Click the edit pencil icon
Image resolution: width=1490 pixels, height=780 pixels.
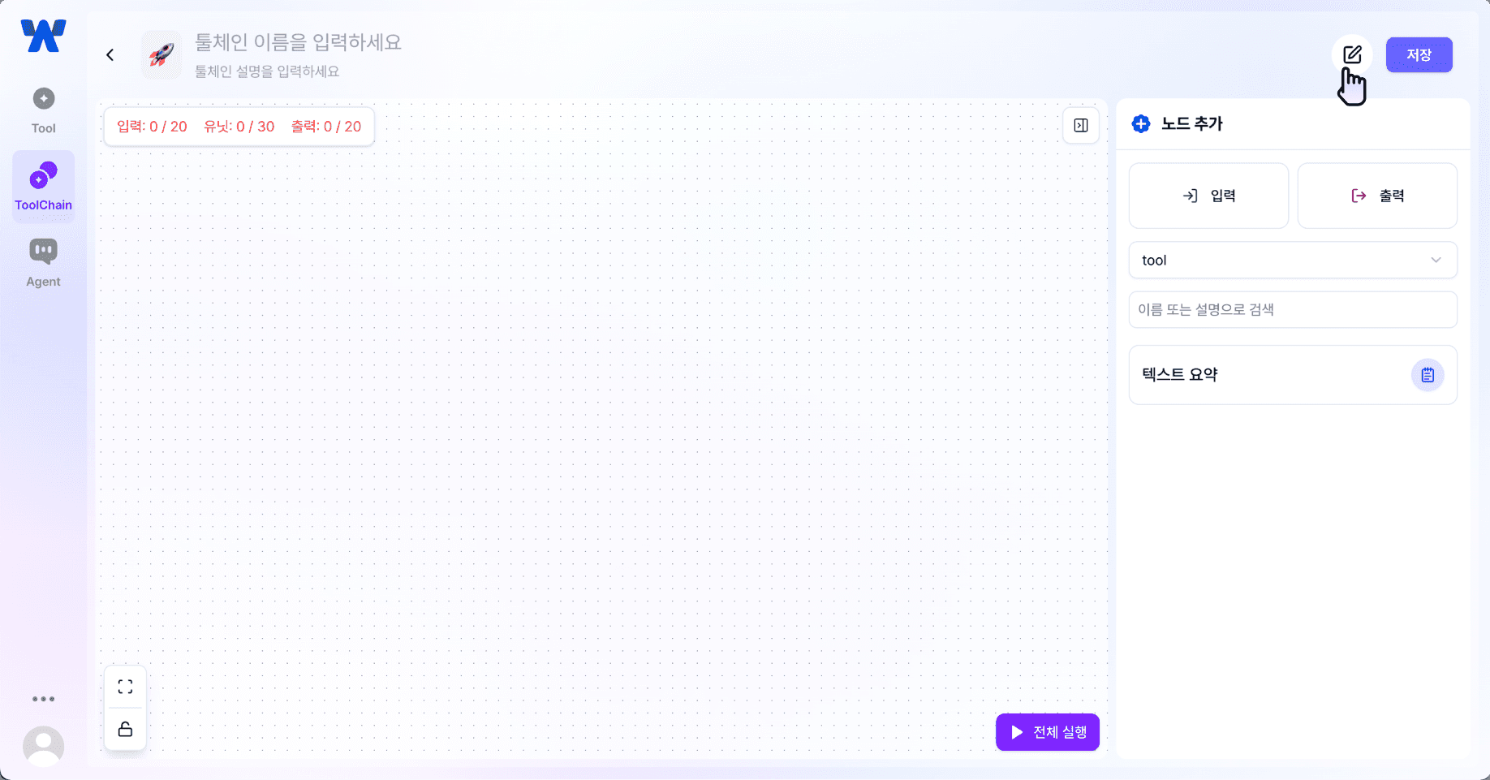pyautogui.click(x=1351, y=54)
